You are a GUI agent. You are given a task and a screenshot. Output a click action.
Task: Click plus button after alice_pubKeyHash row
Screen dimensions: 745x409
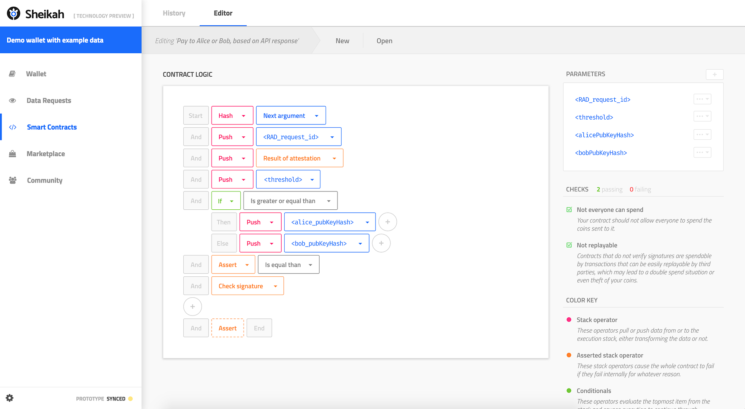(387, 222)
